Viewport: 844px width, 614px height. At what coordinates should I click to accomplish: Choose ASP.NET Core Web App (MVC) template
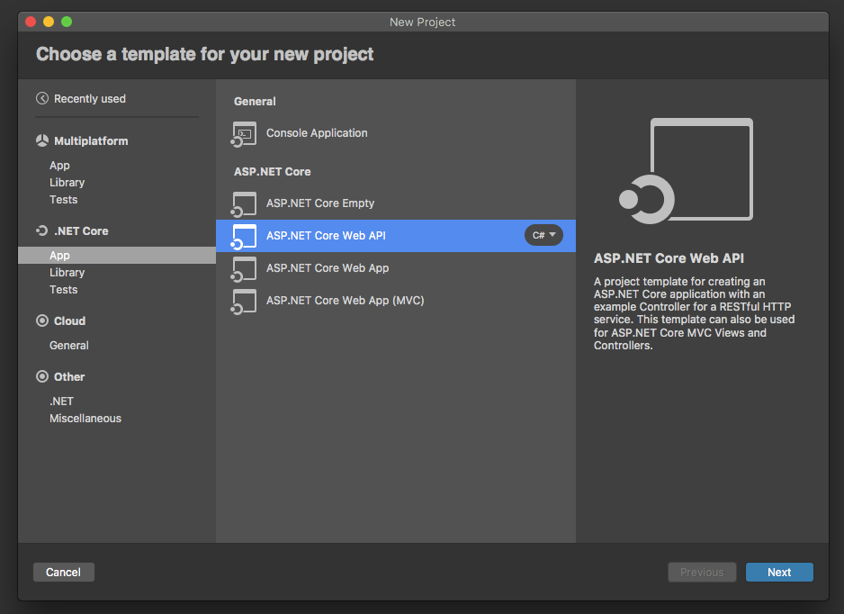coord(396,300)
